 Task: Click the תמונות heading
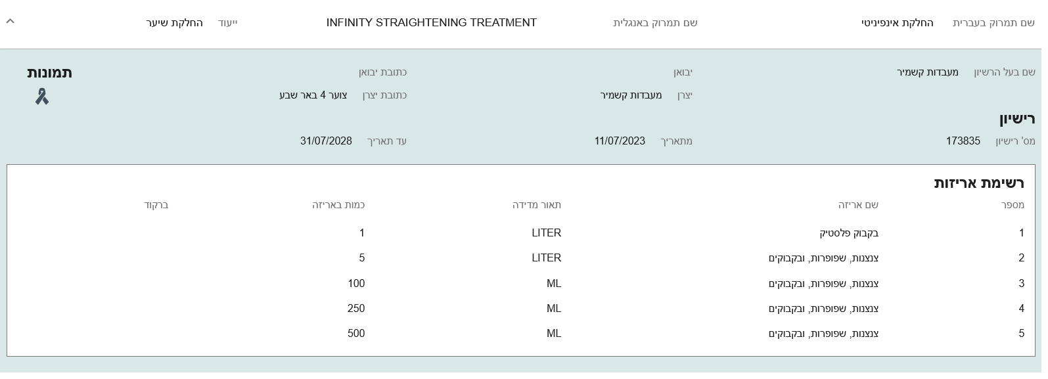[x=49, y=73]
